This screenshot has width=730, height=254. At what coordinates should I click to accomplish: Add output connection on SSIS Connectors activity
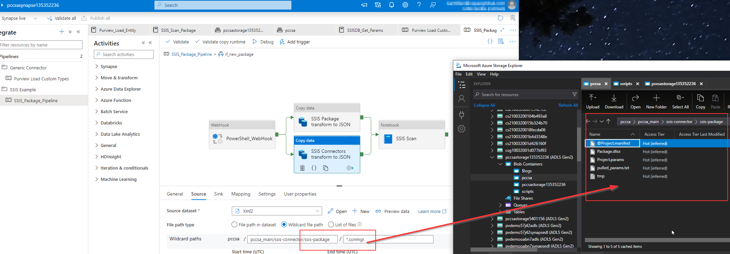coord(350,168)
